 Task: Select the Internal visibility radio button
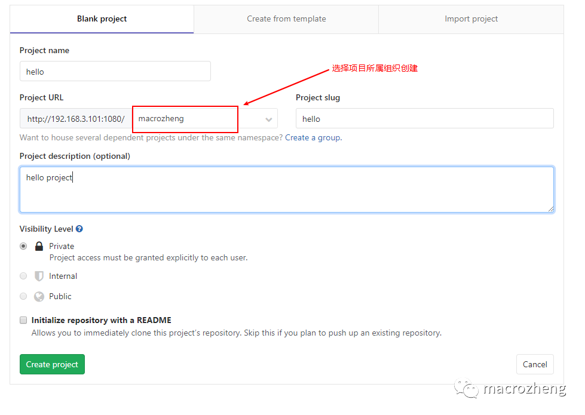pos(23,276)
